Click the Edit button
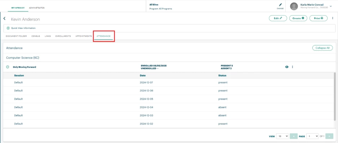The height and width of the screenshot is (143, 338). point(278,18)
